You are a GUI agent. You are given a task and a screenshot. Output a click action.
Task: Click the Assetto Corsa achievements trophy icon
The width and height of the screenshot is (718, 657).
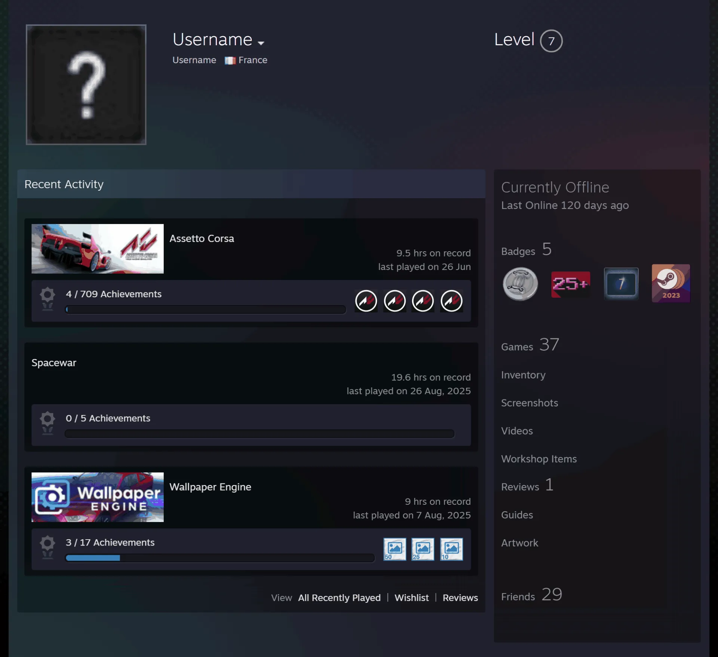coord(47,298)
